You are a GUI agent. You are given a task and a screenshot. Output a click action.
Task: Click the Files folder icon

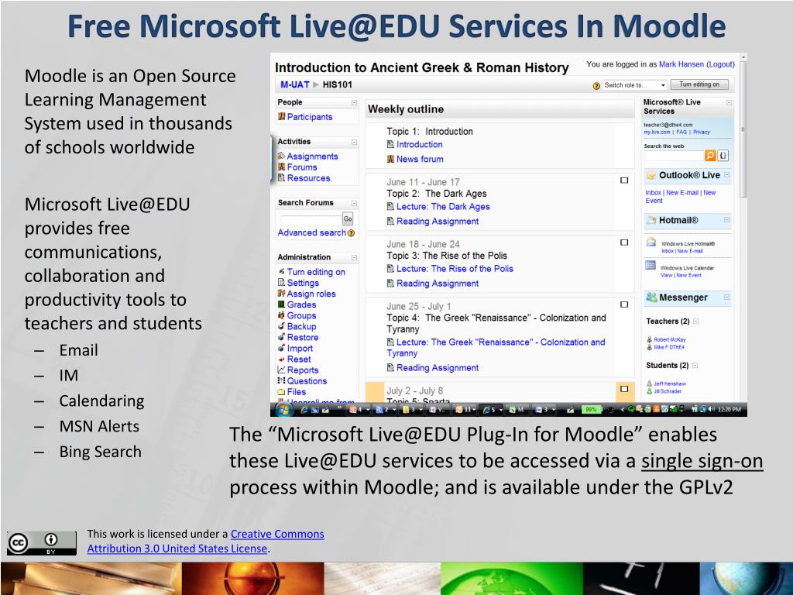pyautogui.click(x=281, y=391)
